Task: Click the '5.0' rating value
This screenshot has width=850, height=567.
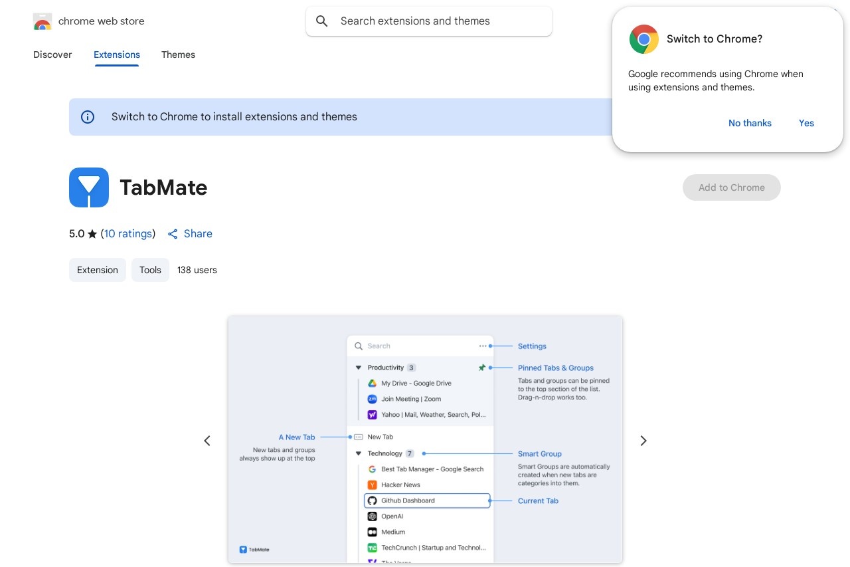Action: click(x=77, y=234)
